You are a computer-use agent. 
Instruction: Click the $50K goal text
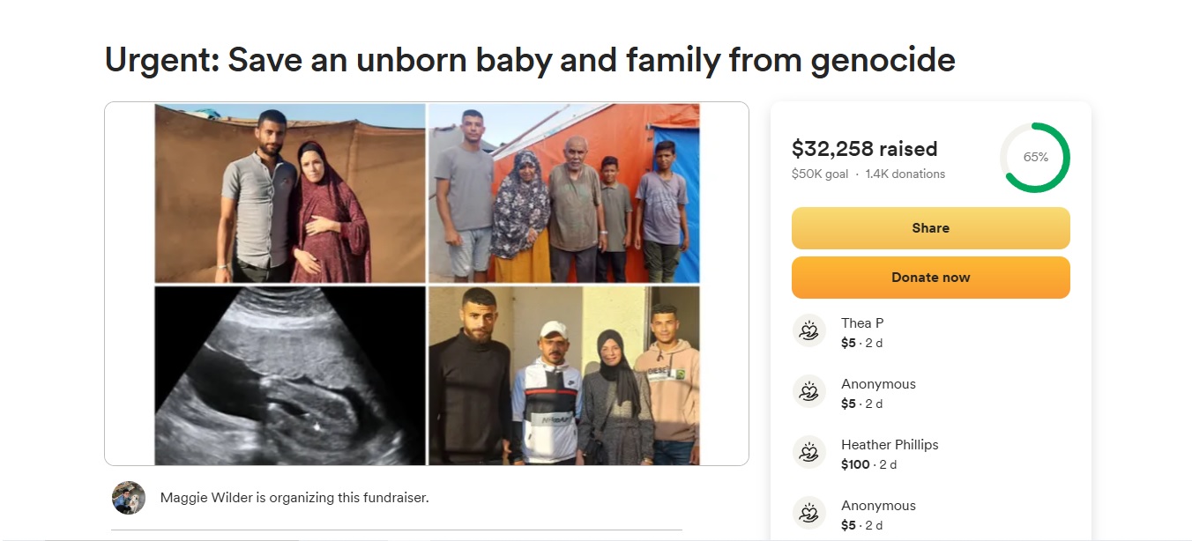819,174
